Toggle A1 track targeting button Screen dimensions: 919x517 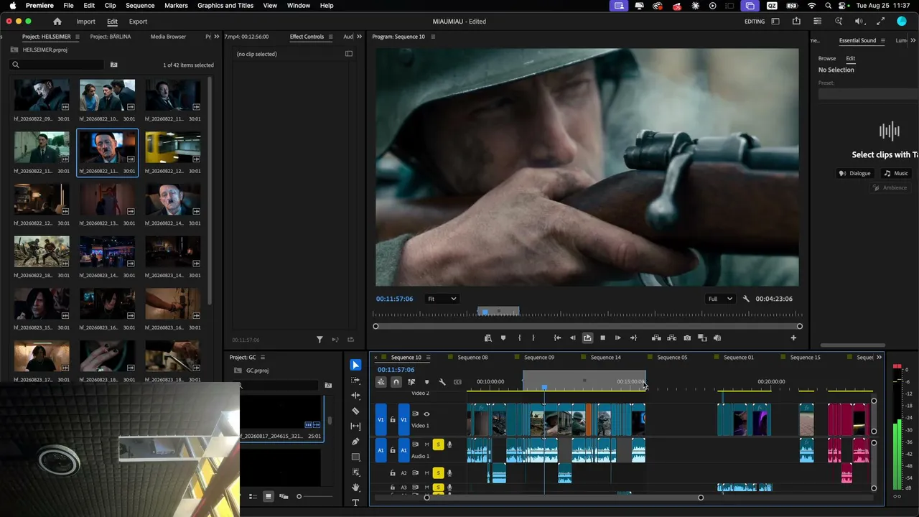pyautogui.click(x=403, y=450)
